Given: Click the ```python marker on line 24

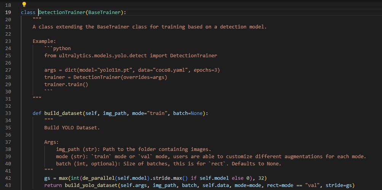Looking at the screenshot, I should pyautogui.click(x=57, y=48).
